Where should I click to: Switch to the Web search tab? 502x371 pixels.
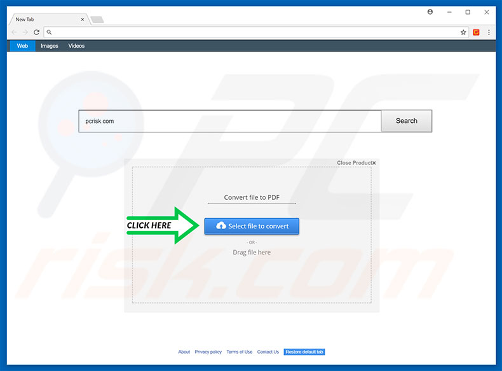[x=22, y=46]
